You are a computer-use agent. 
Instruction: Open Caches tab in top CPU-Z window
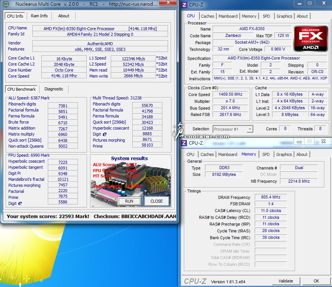coord(208,16)
